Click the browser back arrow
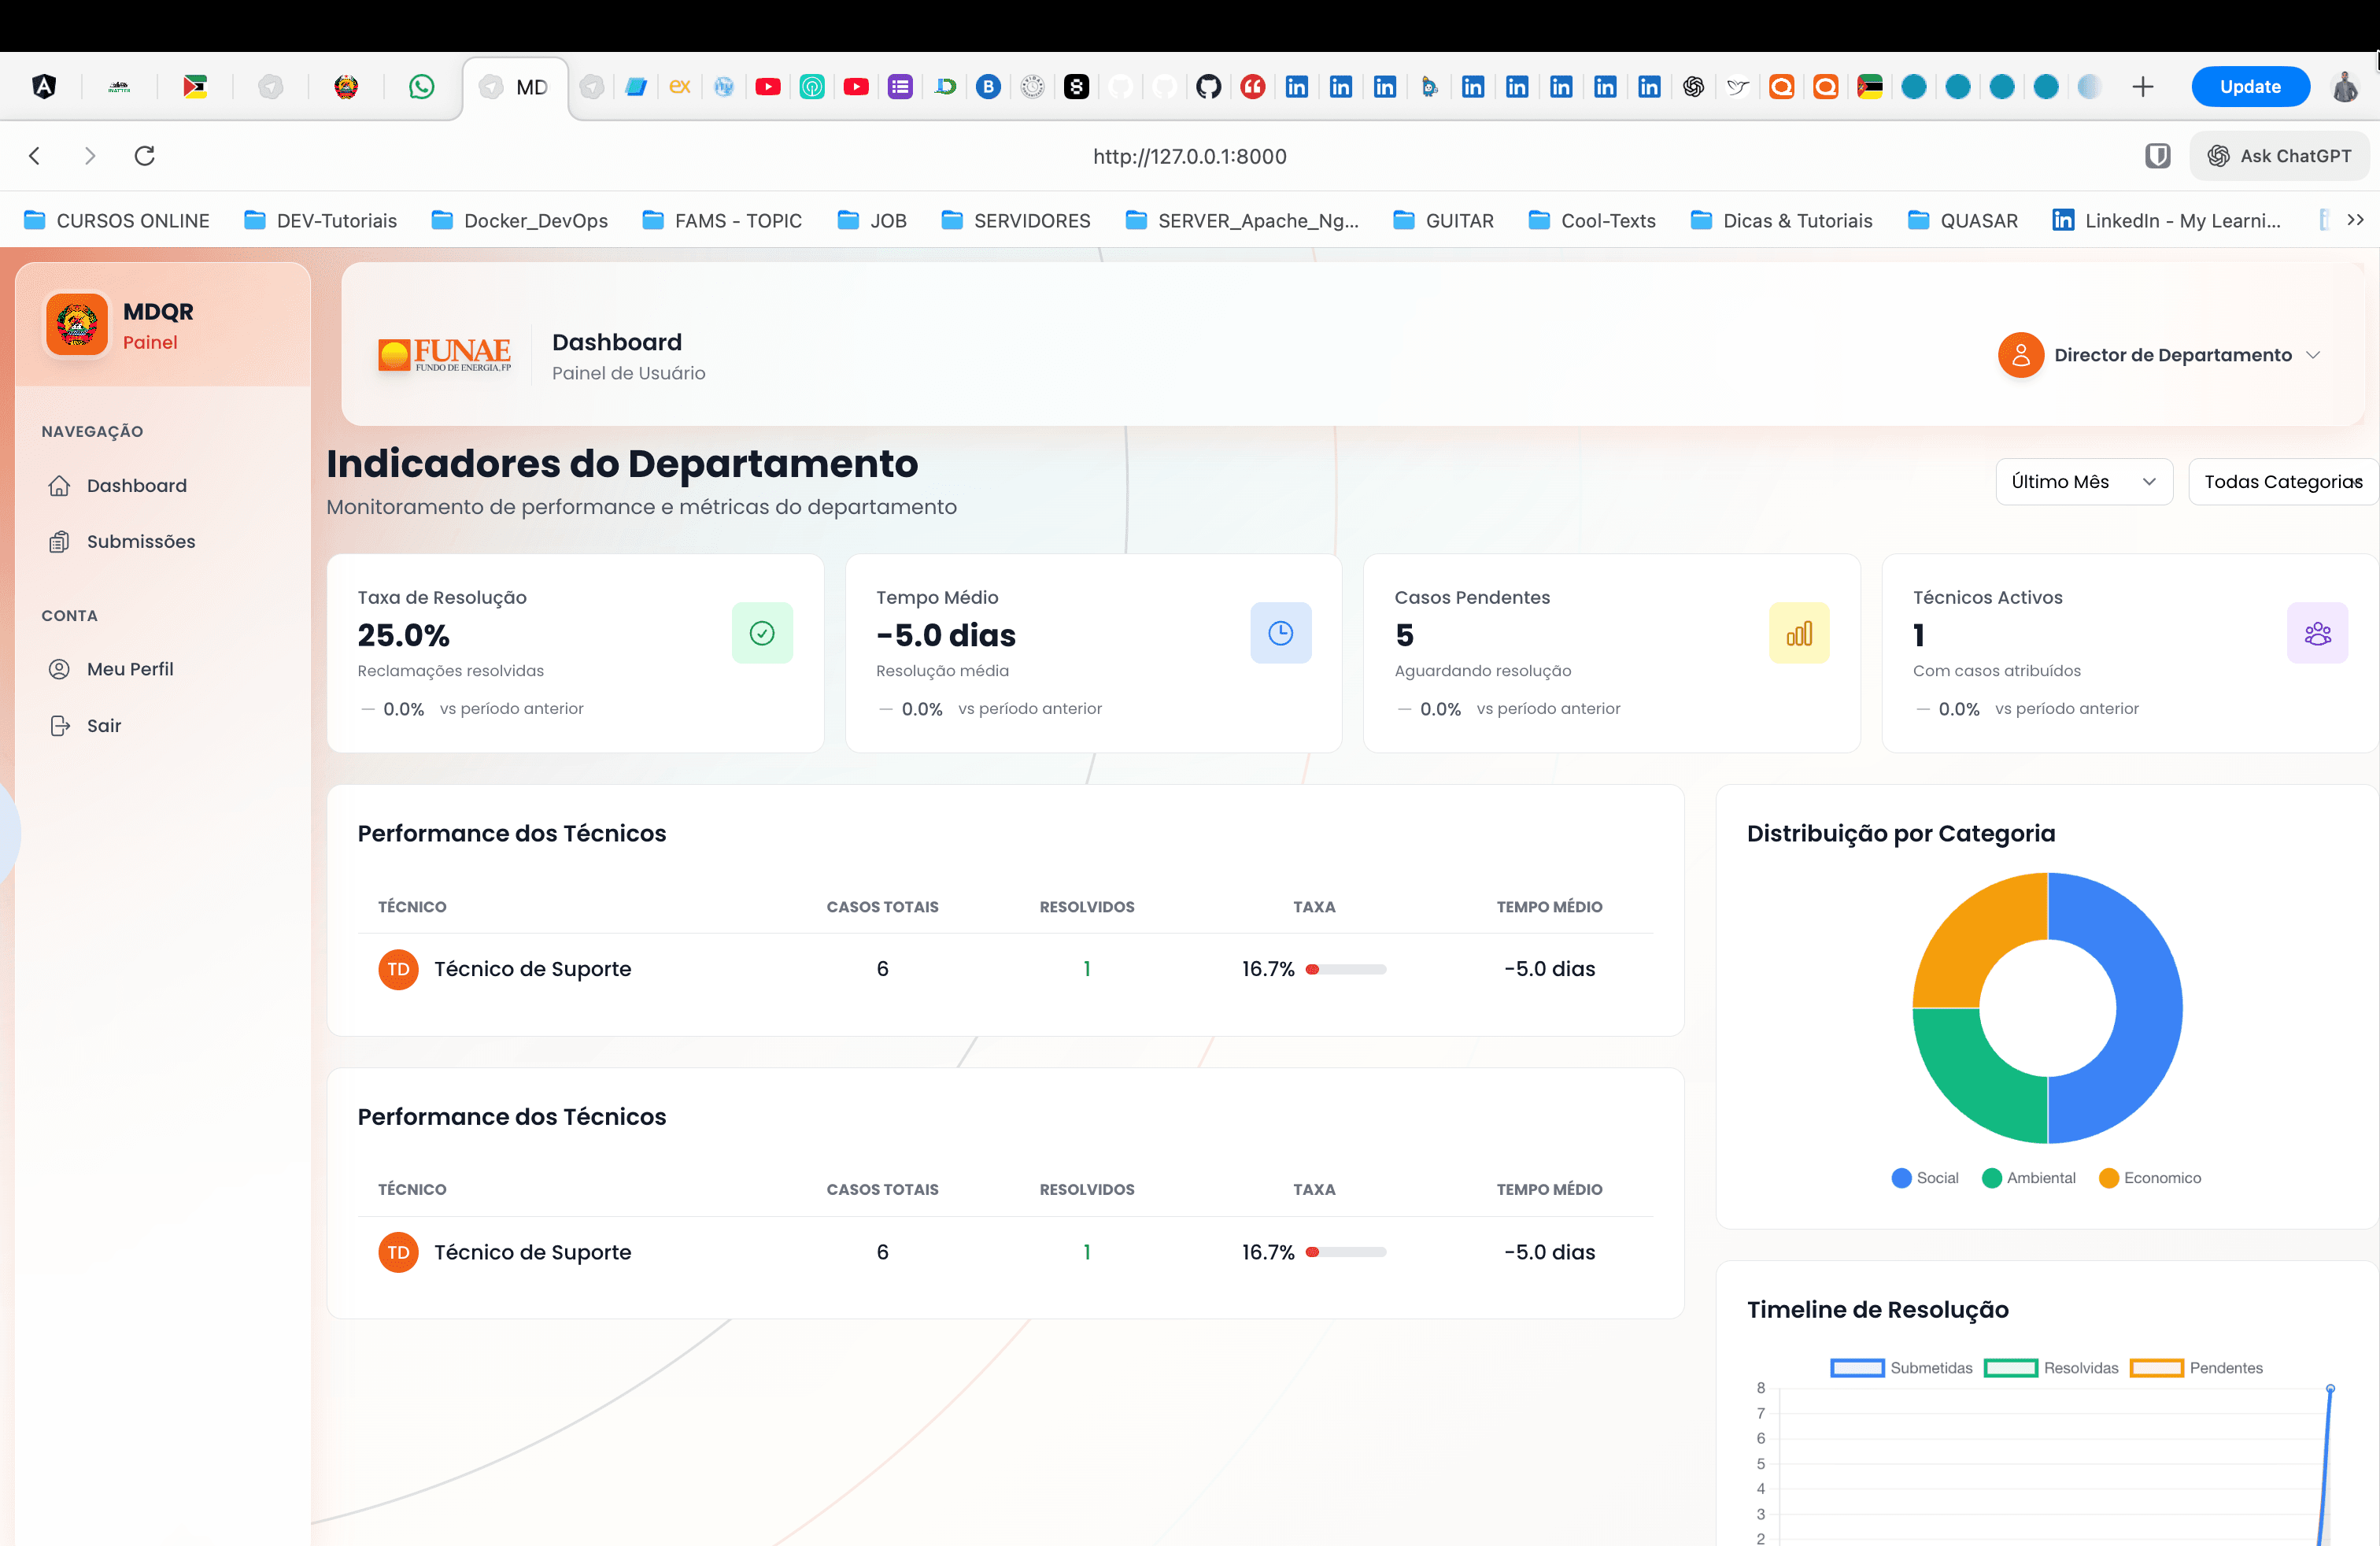The image size is (2380, 1546). (35, 156)
